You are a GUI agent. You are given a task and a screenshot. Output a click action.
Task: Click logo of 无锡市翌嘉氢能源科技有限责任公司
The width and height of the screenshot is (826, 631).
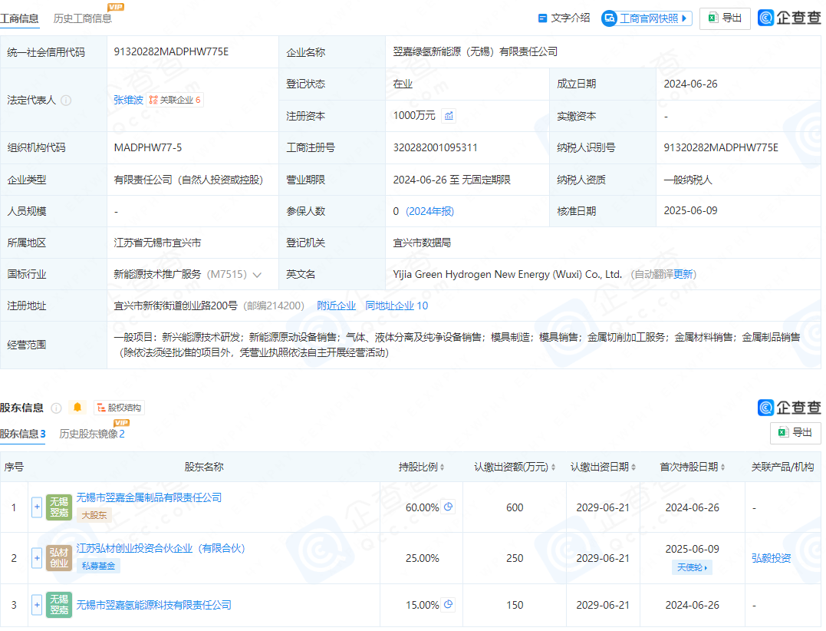pyautogui.click(x=59, y=605)
